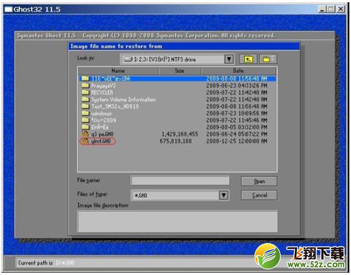This screenshot has height=275, width=351.
Task: Click the Image file description text area
Action: click(x=178, y=221)
